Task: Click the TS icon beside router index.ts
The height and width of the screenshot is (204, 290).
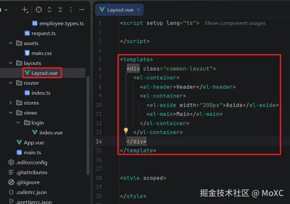Action: coord(27,93)
